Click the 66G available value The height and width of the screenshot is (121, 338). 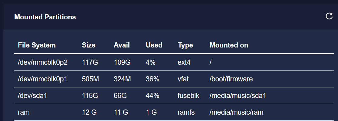tap(120, 96)
